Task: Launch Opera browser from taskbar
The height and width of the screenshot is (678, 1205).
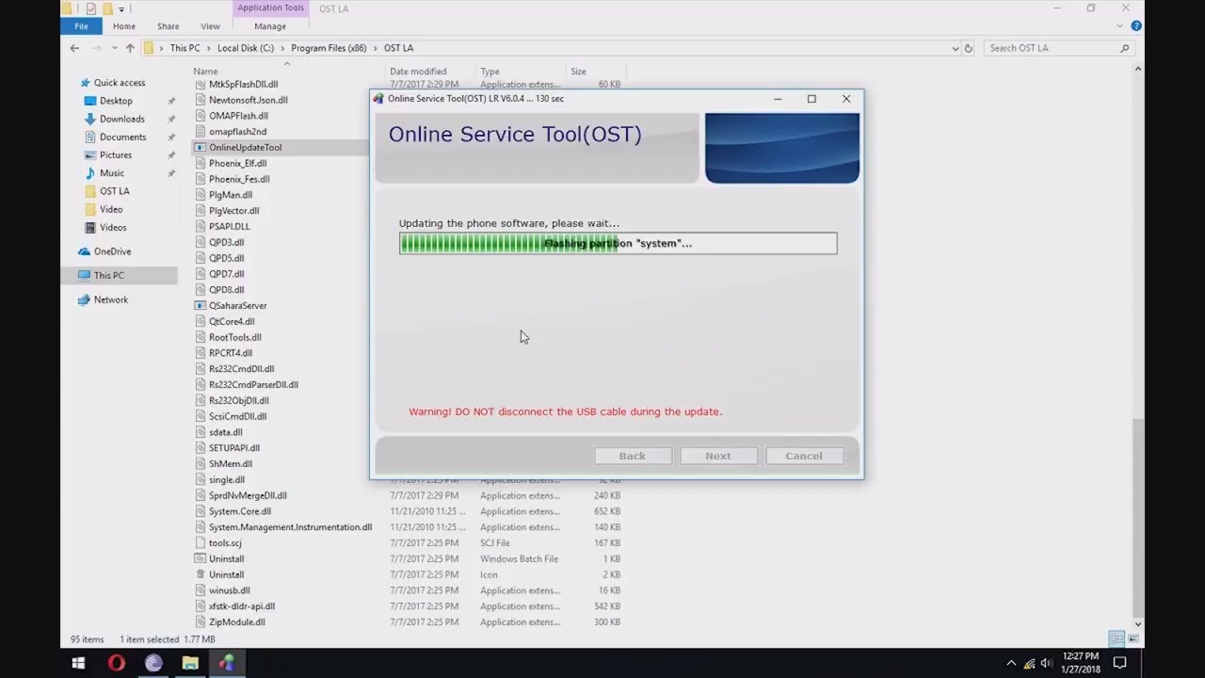Action: (117, 663)
